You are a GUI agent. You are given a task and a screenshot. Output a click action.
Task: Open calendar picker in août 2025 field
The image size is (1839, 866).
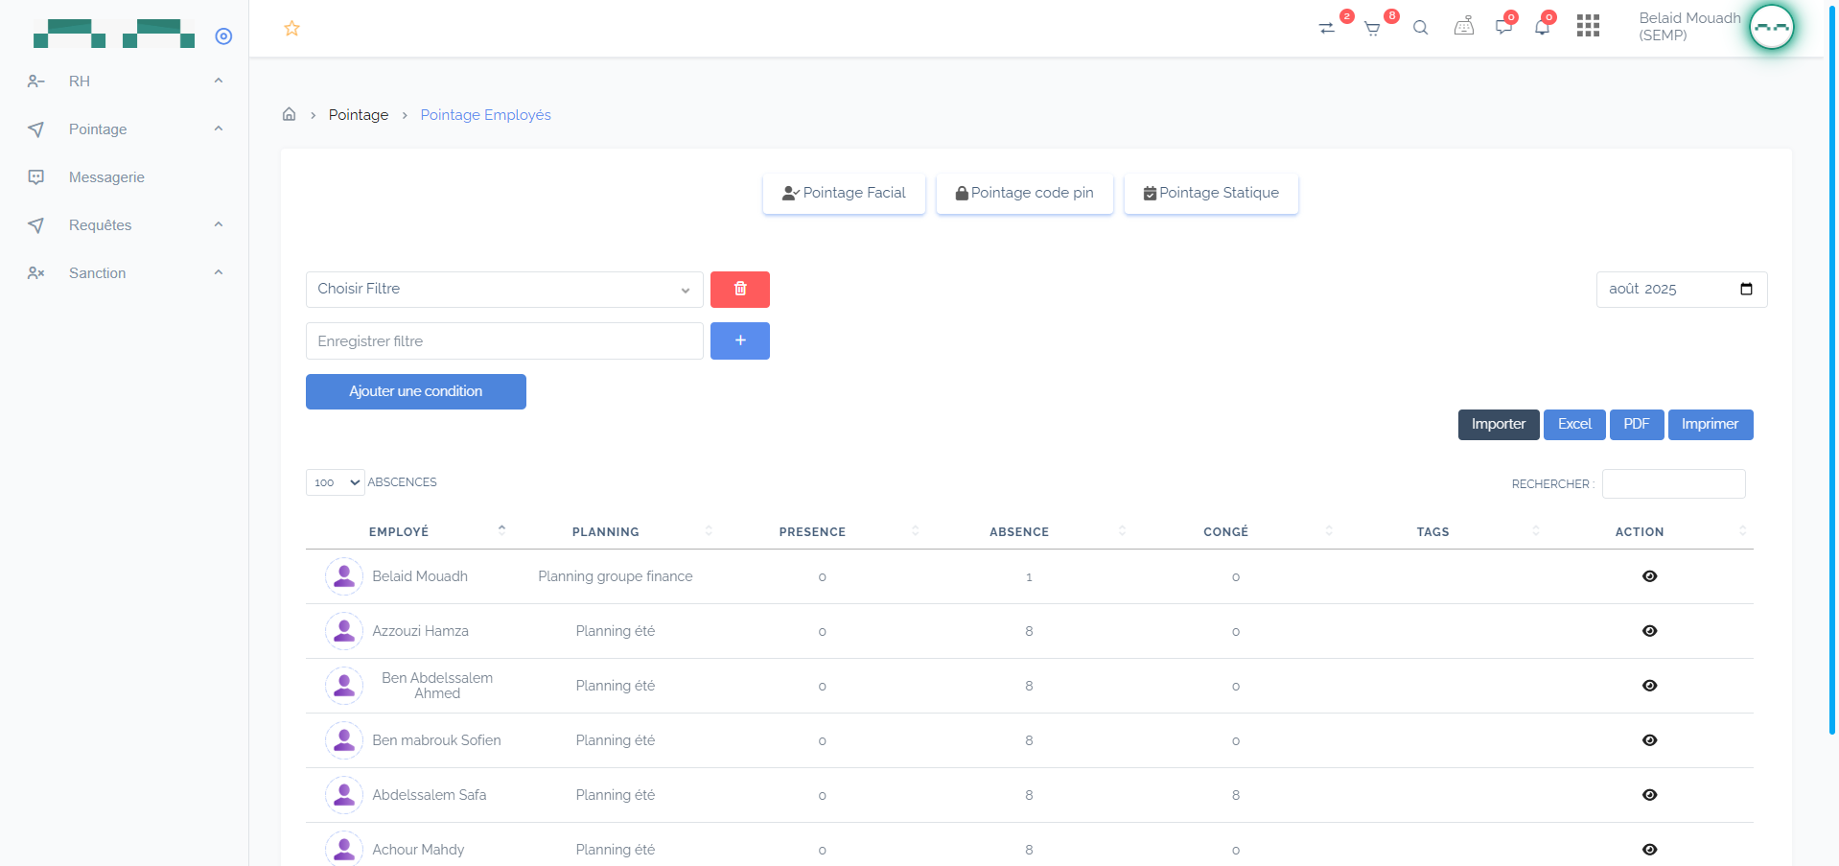coord(1746,289)
